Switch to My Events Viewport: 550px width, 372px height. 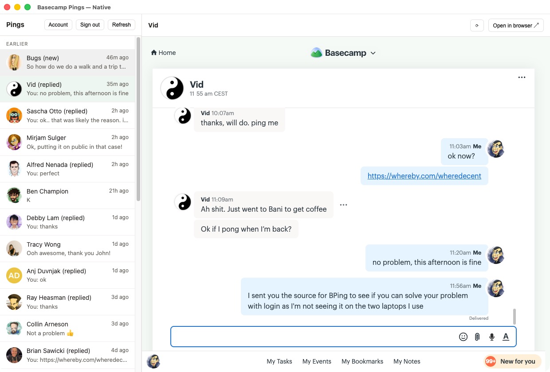click(317, 361)
